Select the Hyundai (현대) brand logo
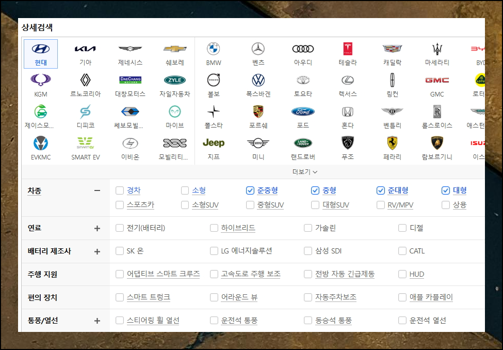Image resolution: width=503 pixels, height=350 pixels. tap(41, 49)
